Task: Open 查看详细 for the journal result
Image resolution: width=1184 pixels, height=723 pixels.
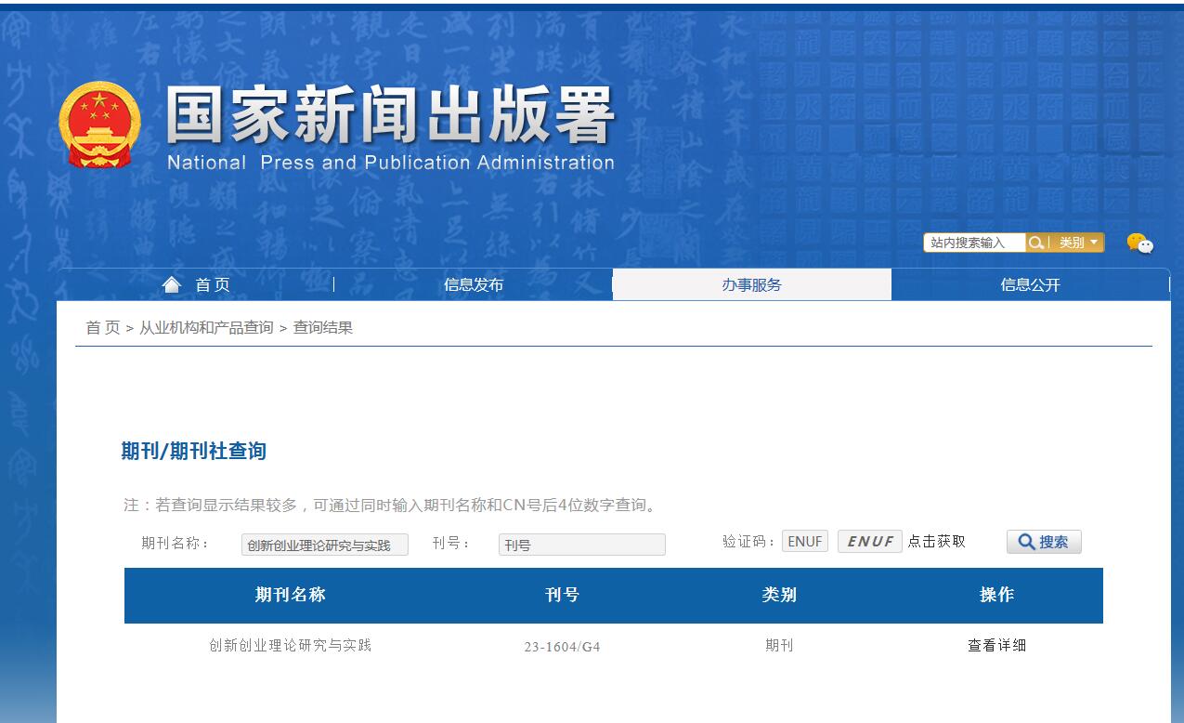Action: tap(996, 646)
